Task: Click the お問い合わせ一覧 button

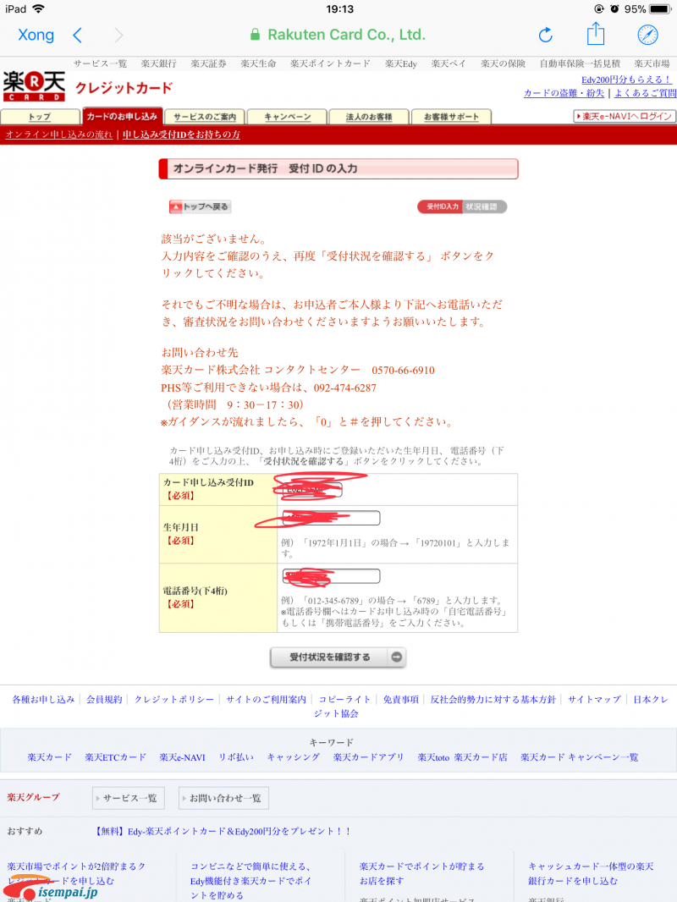Action: click(223, 799)
